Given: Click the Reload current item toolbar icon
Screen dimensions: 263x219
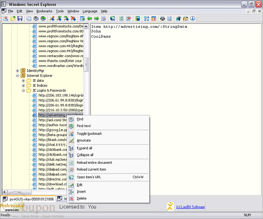Looking at the screenshot, I should click(129, 19).
